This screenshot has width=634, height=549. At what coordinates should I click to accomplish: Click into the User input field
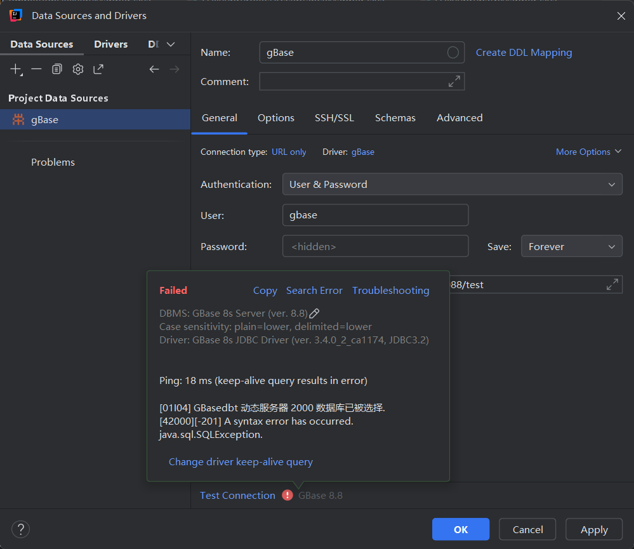375,215
